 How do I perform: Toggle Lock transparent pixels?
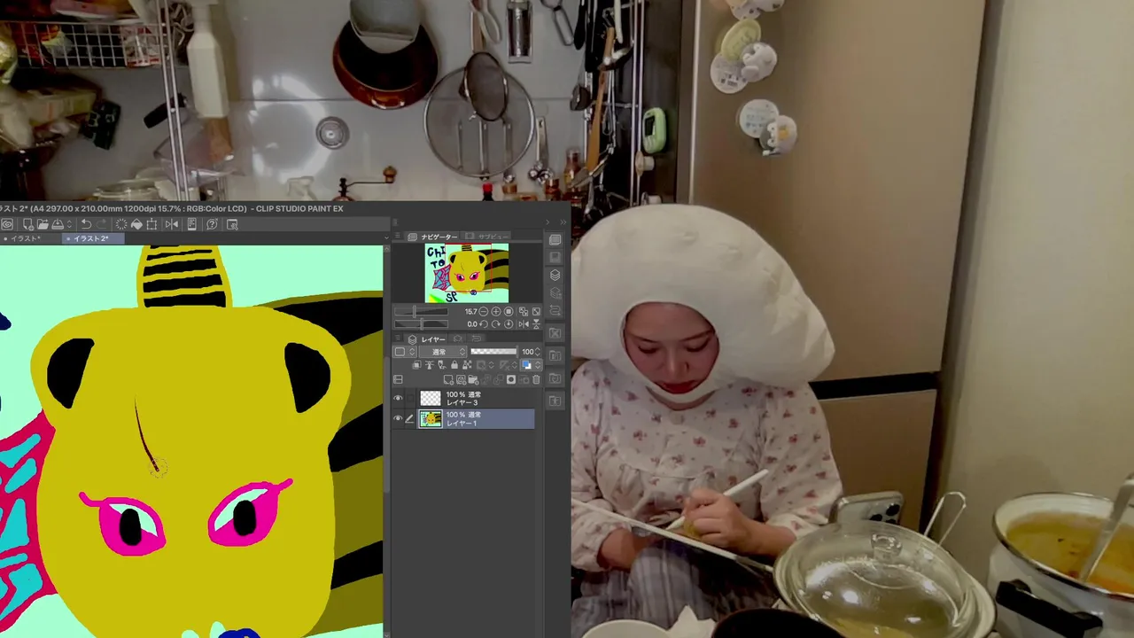pyautogui.click(x=467, y=365)
